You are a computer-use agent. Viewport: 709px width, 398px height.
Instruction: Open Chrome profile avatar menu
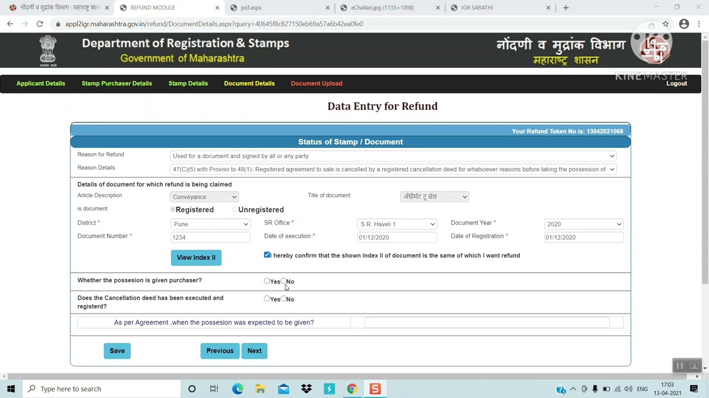click(x=684, y=24)
